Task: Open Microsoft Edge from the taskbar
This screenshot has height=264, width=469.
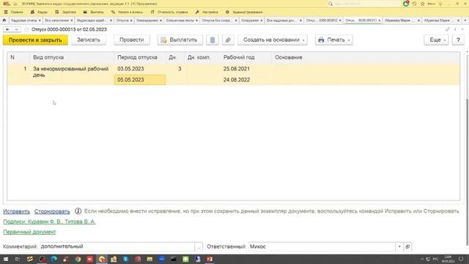Action: tap(53, 259)
